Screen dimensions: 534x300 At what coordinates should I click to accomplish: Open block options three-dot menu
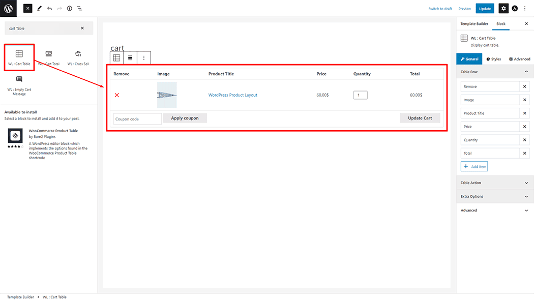coord(144,58)
